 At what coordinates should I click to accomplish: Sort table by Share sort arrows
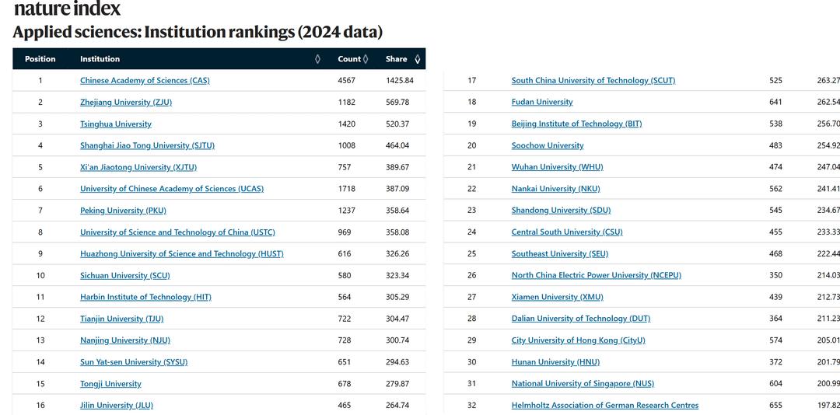tap(418, 59)
